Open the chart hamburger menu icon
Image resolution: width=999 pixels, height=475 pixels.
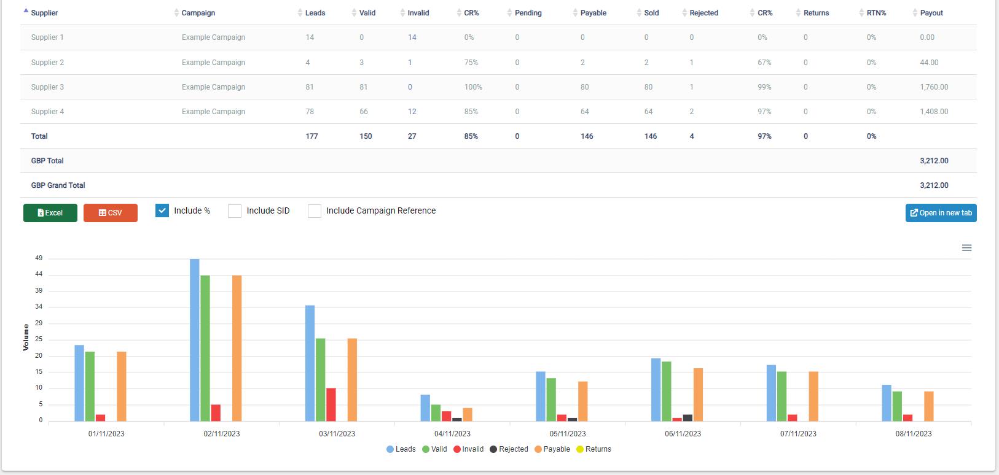tap(966, 248)
